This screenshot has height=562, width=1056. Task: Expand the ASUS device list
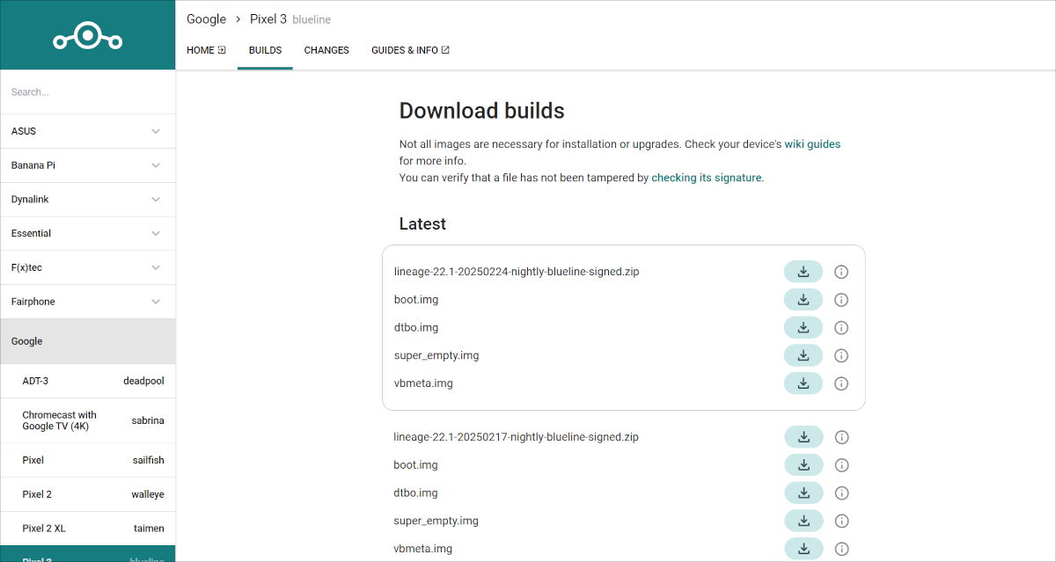click(x=87, y=131)
